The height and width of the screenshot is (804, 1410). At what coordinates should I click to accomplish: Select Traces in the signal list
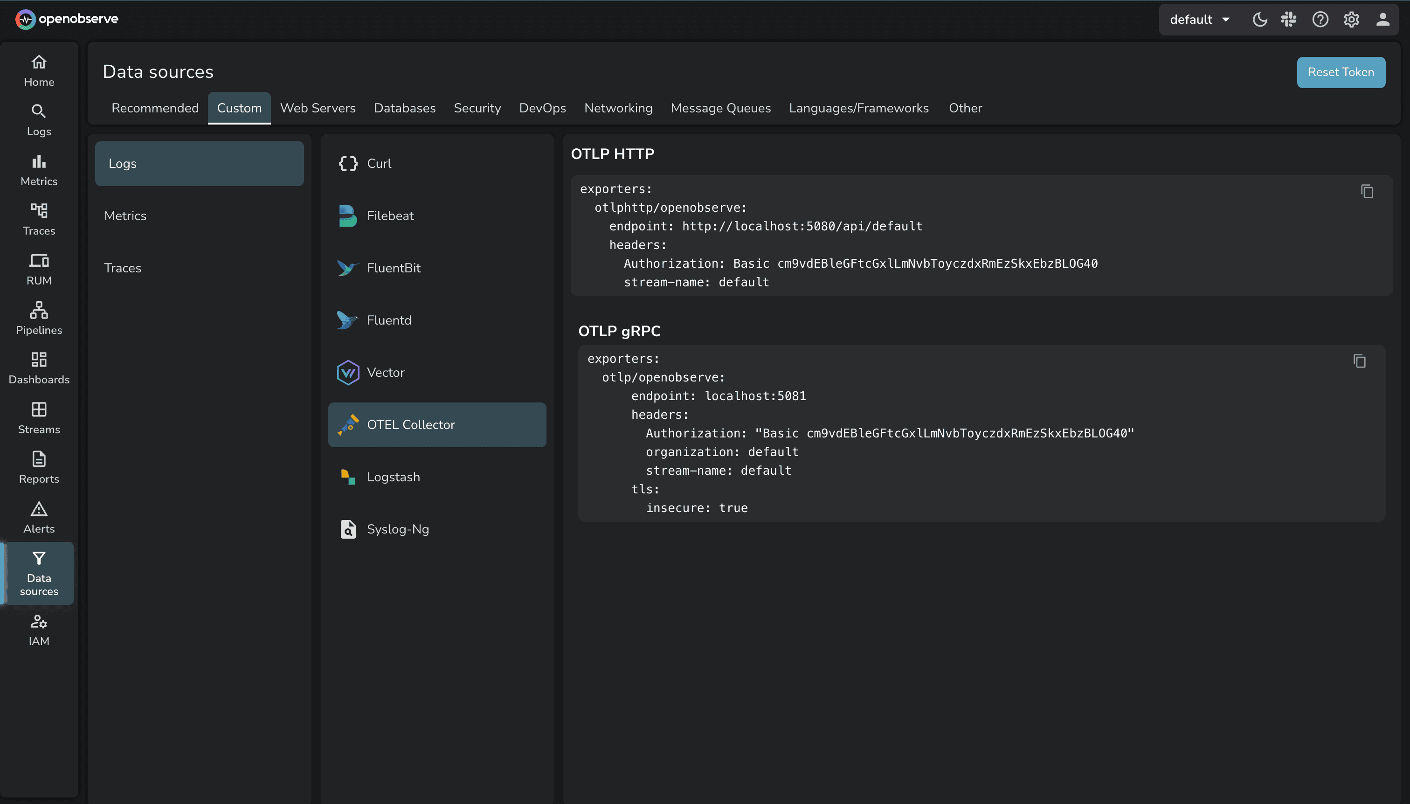point(123,268)
